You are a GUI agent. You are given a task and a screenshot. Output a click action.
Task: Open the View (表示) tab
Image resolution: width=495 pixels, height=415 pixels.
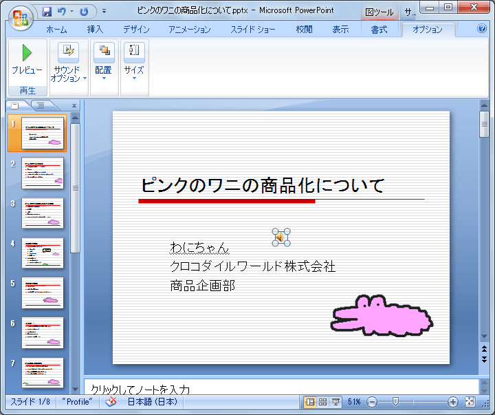[x=340, y=30]
